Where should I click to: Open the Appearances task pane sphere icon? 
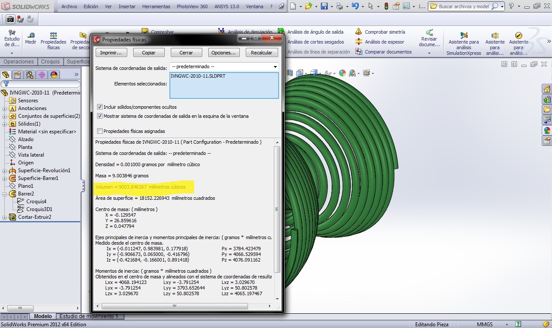tap(547, 130)
